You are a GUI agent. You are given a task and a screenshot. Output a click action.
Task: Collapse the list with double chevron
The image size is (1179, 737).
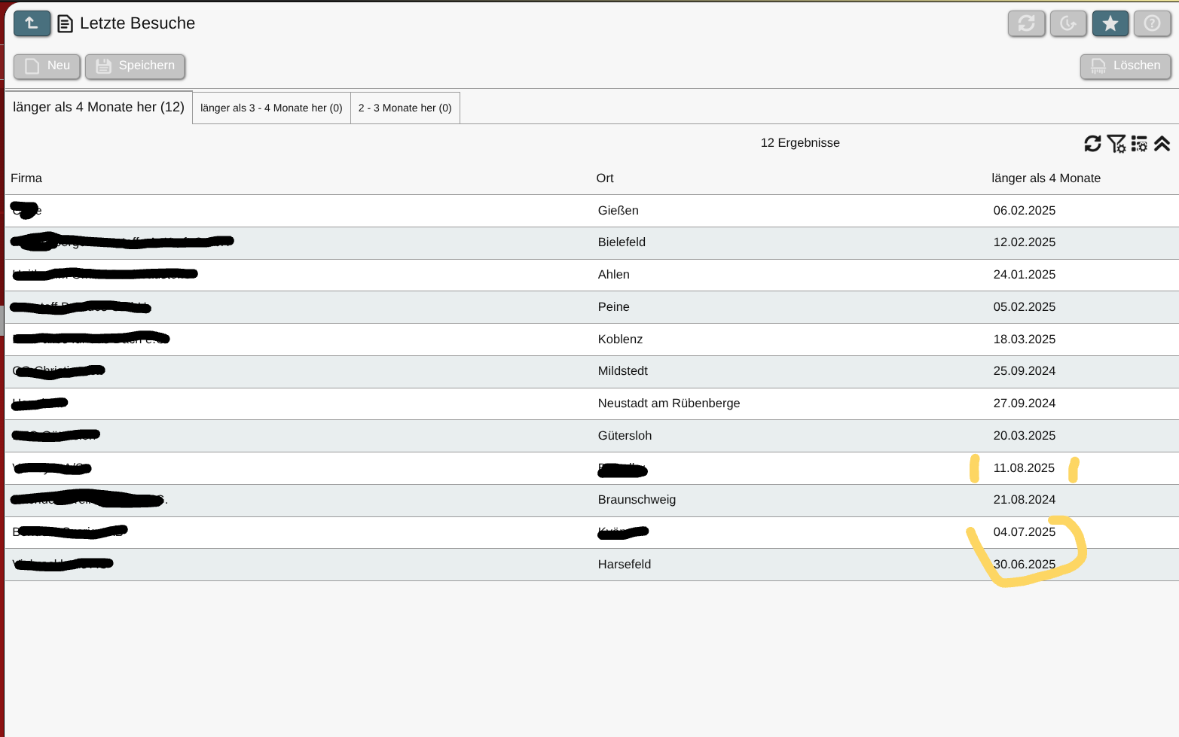[1162, 143]
